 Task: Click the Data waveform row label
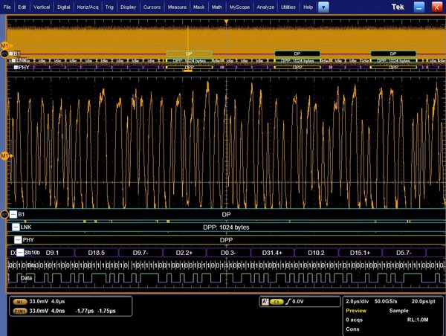[26, 278]
